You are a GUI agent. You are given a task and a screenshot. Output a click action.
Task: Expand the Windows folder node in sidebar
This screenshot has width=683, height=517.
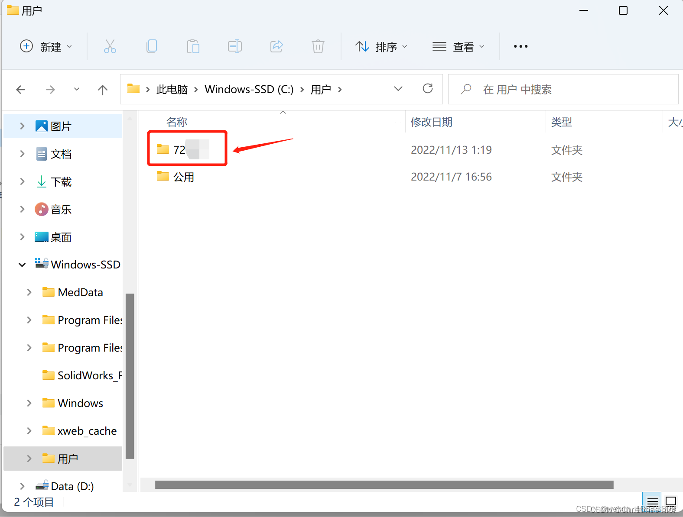point(29,403)
